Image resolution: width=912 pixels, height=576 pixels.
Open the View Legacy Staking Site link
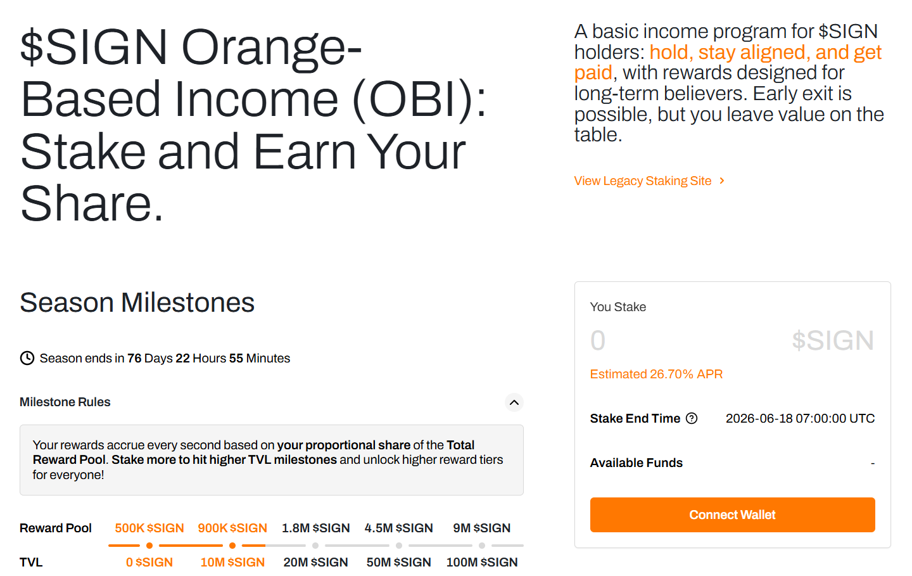point(642,181)
